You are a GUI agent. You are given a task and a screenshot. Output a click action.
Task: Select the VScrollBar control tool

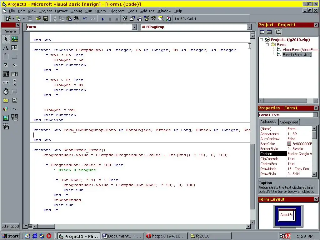click(14, 83)
